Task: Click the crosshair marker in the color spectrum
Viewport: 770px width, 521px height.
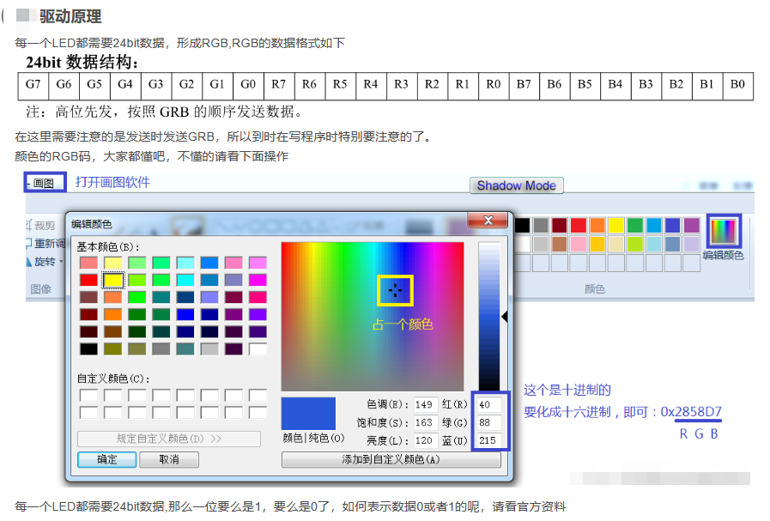Action: pyautogui.click(x=395, y=290)
